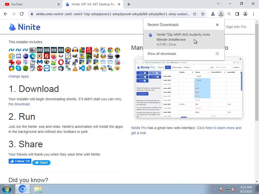Close the YouTube tab

click(x=59, y=4)
